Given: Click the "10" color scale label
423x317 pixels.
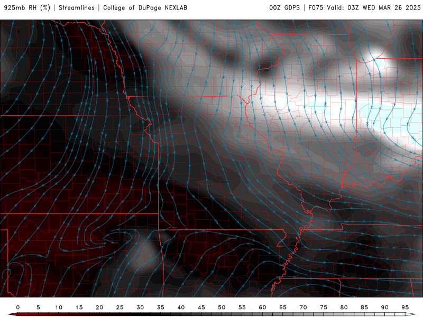Looking at the screenshot, I should [59, 307].
